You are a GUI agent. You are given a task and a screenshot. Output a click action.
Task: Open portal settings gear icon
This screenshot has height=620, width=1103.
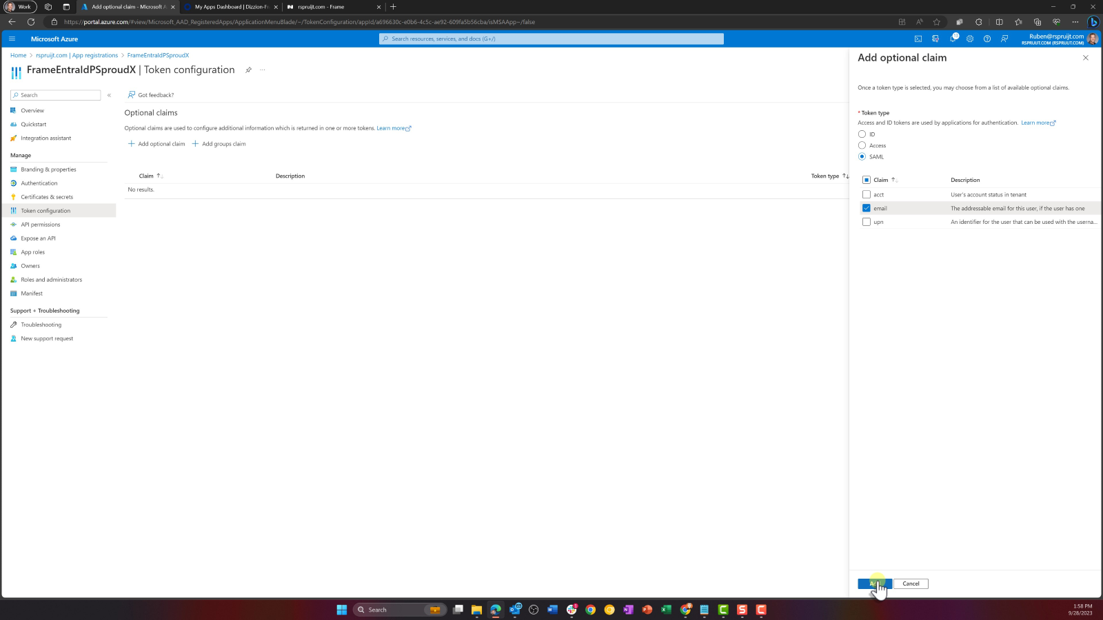pyautogui.click(x=970, y=39)
